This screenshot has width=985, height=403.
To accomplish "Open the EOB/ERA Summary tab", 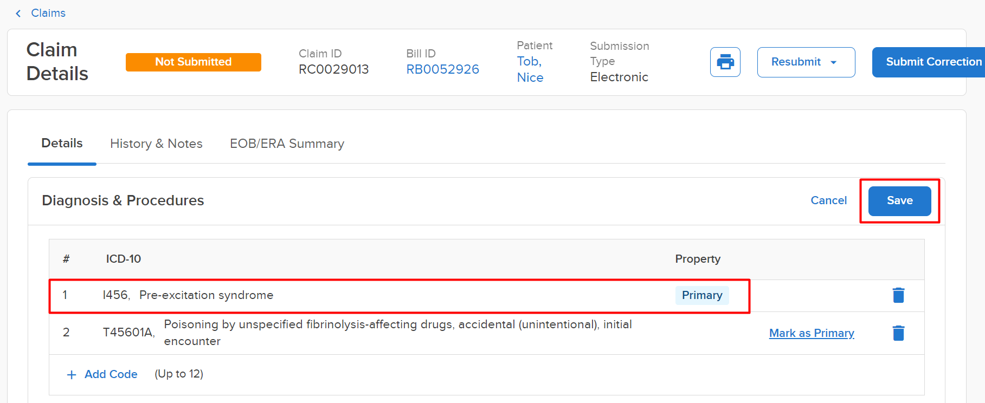I will [287, 144].
